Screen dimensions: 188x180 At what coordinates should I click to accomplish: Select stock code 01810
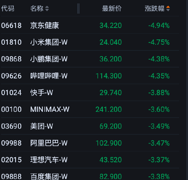click(x=11, y=42)
